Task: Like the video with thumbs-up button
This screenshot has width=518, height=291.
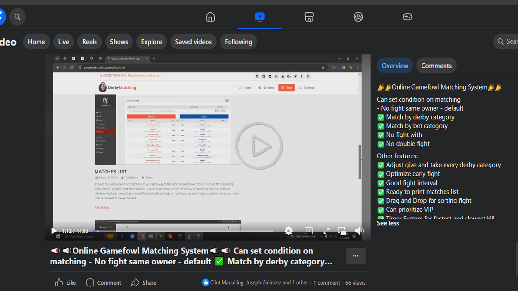Action: click(x=65, y=283)
